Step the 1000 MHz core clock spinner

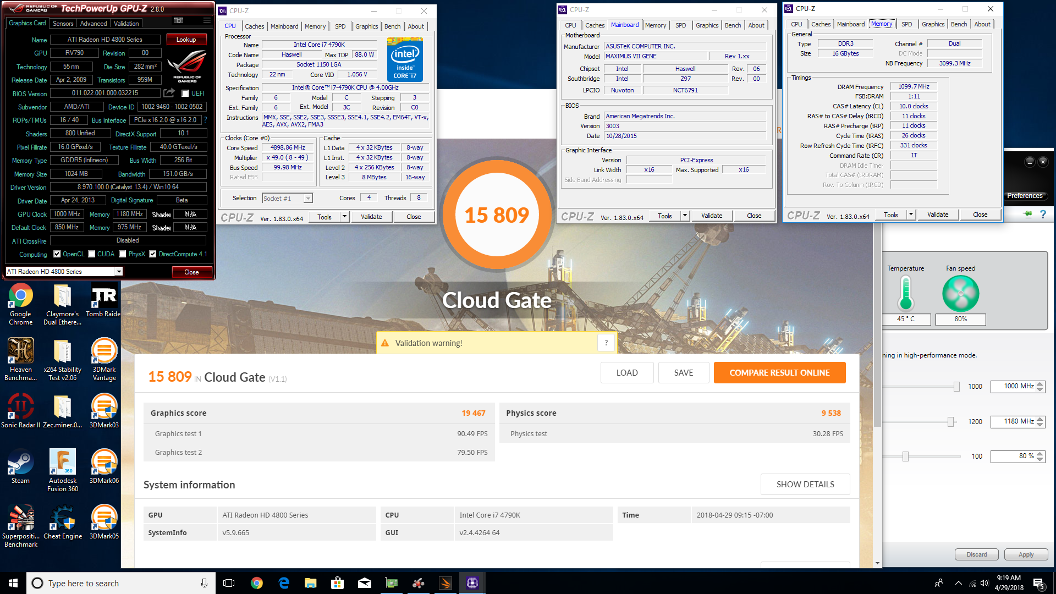1039,387
